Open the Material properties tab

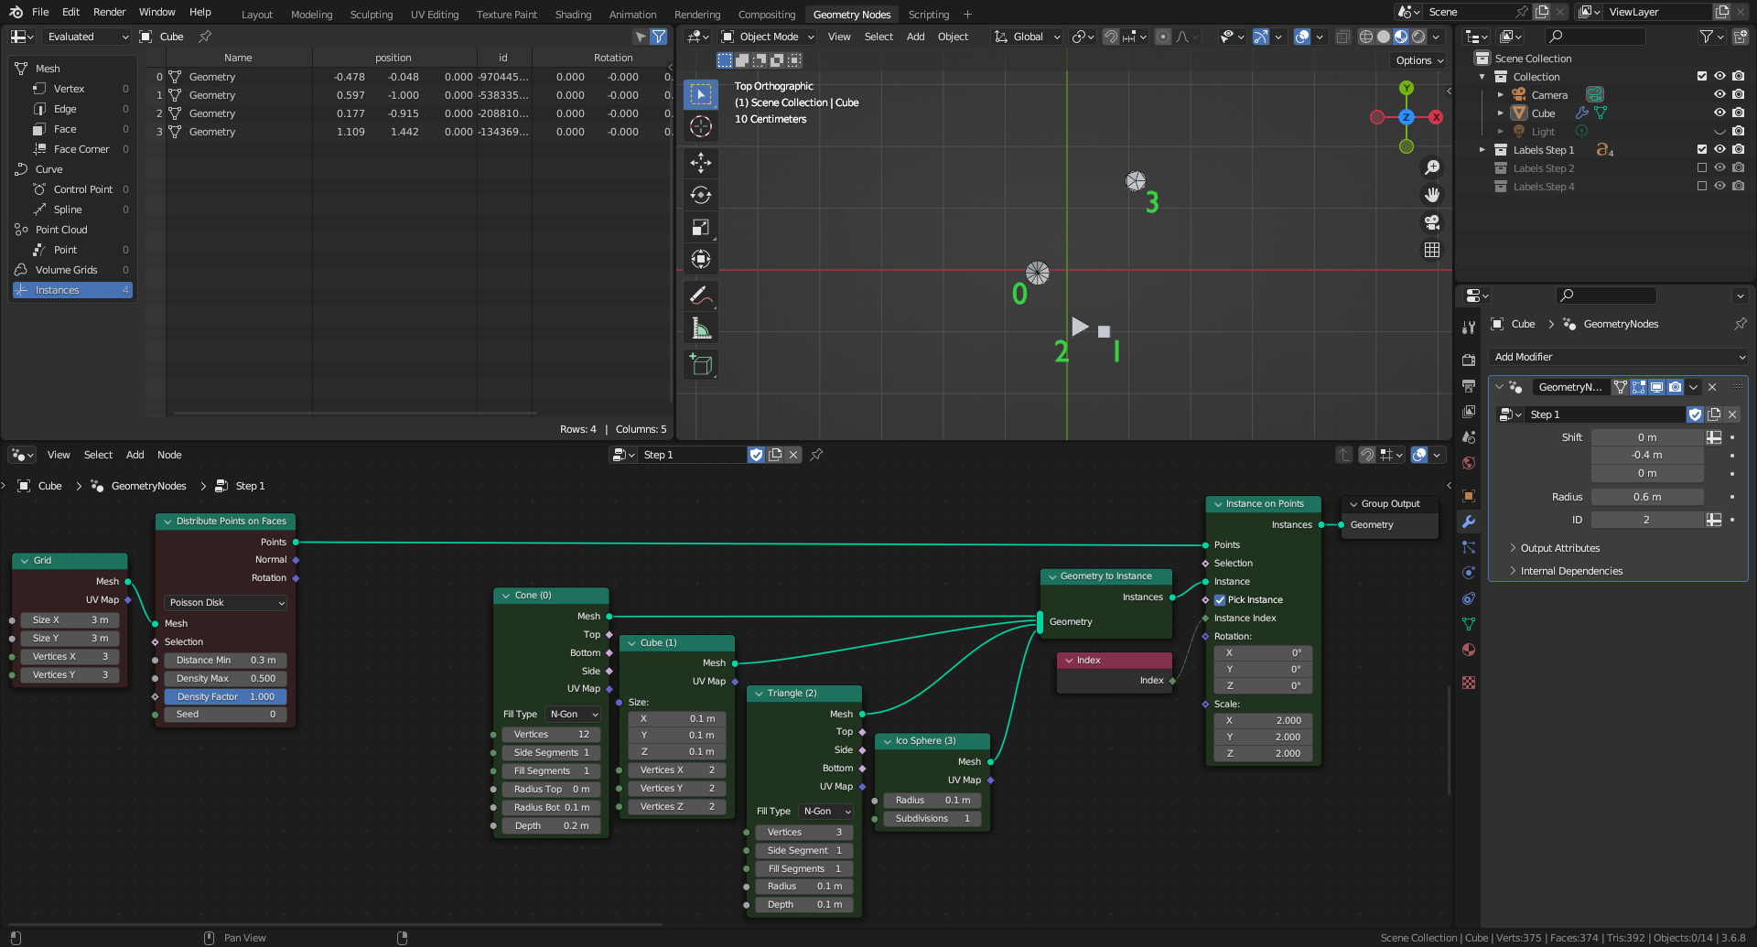click(x=1469, y=650)
